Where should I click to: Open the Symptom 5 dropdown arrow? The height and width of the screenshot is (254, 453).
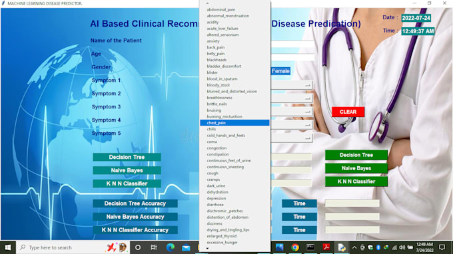coord(308,138)
